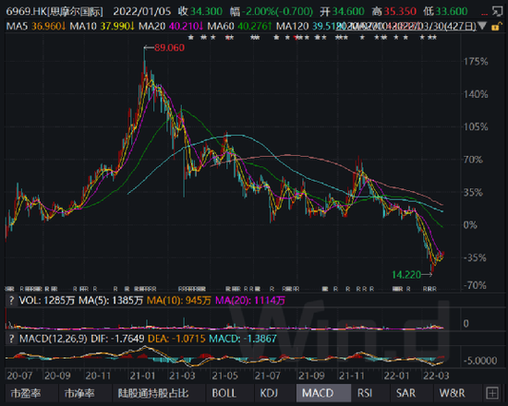
Task: Open help for the MACD indicator
Action: 11,339
